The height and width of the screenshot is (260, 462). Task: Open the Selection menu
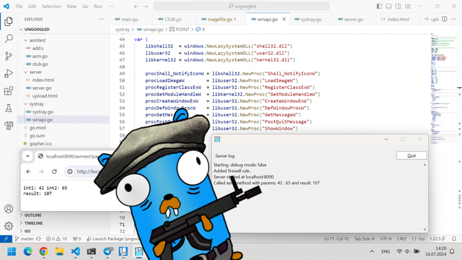[51, 6]
